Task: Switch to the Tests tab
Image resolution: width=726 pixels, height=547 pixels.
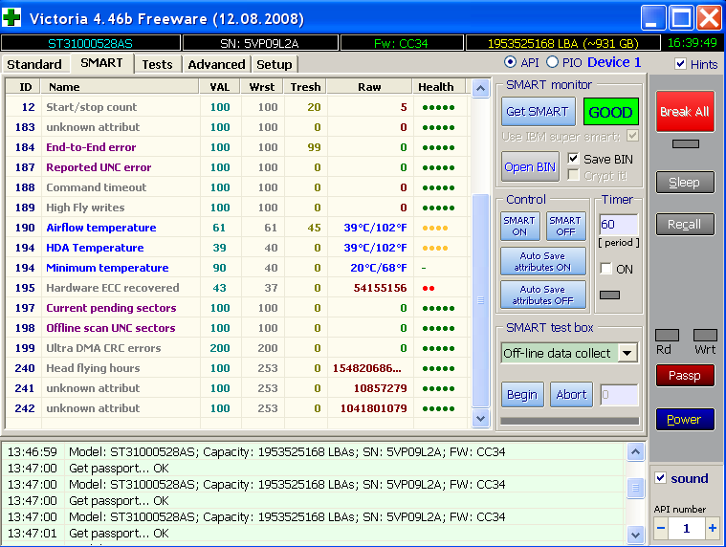Action: pos(158,64)
